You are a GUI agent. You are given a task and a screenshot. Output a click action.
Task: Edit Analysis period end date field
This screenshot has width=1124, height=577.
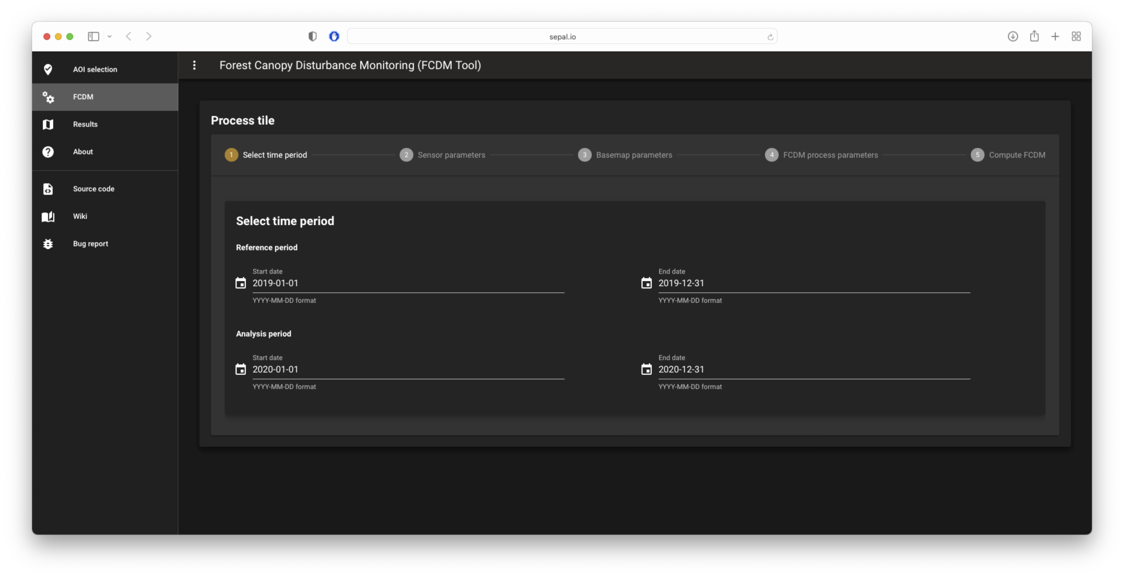coord(814,369)
